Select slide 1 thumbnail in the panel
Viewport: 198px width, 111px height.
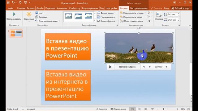16,34
